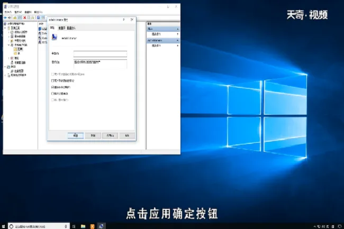Click the Guest user icon in the list
The width and height of the screenshot is (344, 229).
40,38
